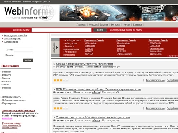Click 'Добавить новость' sidebar link
This screenshot has width=178, height=133.
[x=11, y=97]
